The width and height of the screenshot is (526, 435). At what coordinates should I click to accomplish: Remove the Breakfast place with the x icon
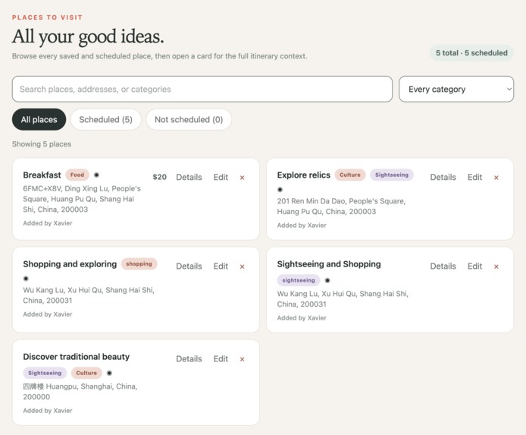(243, 178)
